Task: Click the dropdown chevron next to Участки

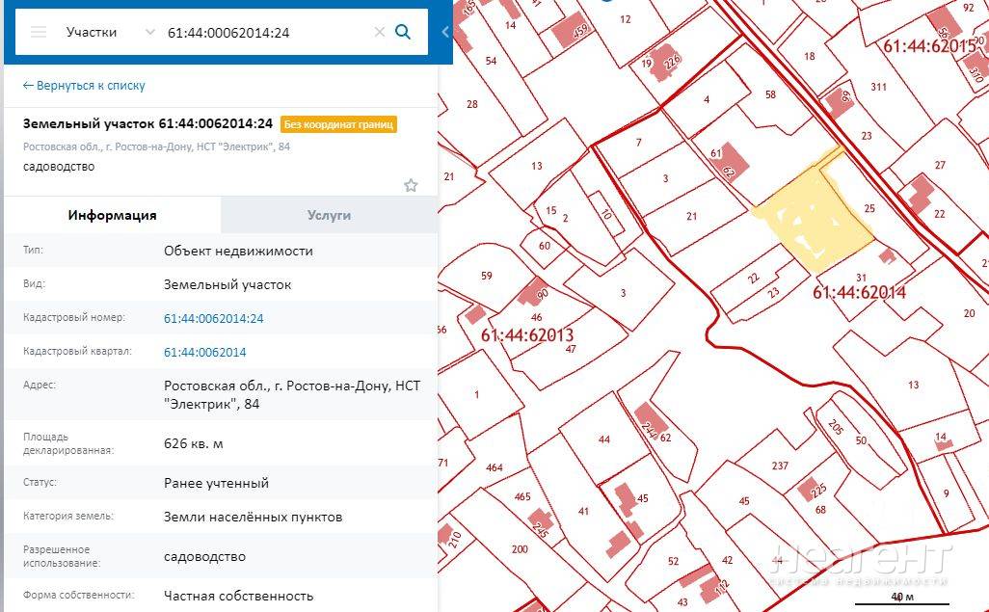Action: [149, 32]
